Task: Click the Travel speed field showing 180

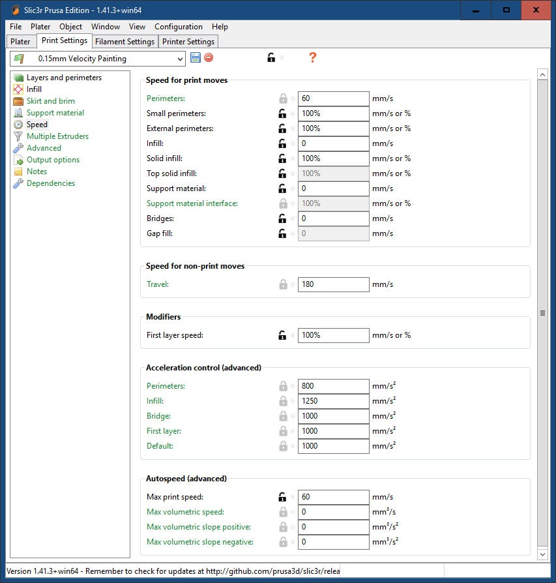Action: click(x=333, y=284)
